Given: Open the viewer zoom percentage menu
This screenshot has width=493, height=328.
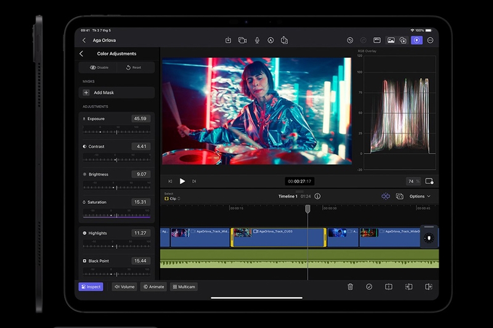Looking at the screenshot, I should coord(413,182).
